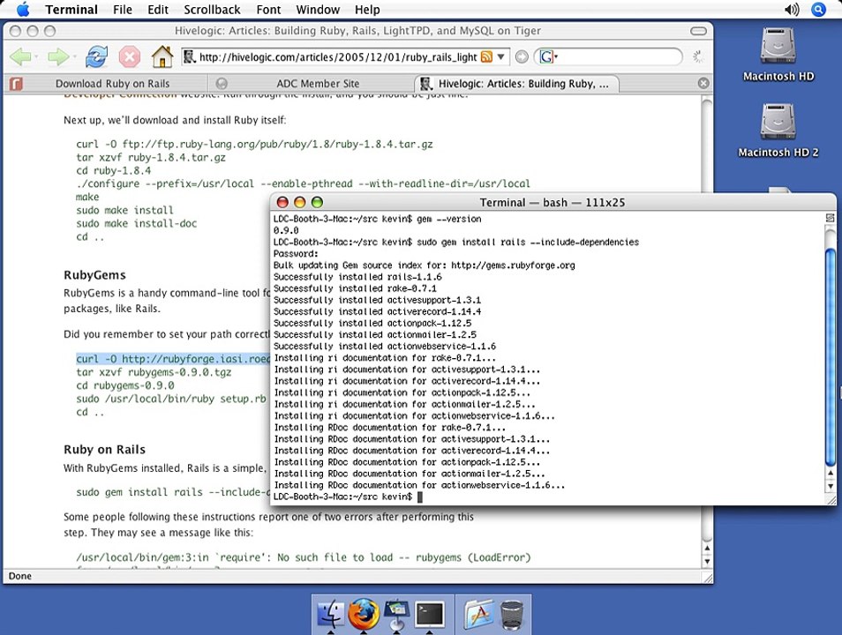
Task: Click the Go button beside the address bar
Action: 522,57
